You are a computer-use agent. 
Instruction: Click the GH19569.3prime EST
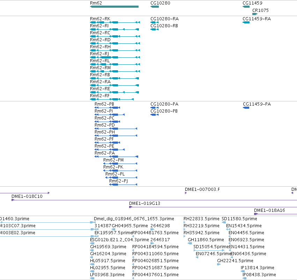108,246
